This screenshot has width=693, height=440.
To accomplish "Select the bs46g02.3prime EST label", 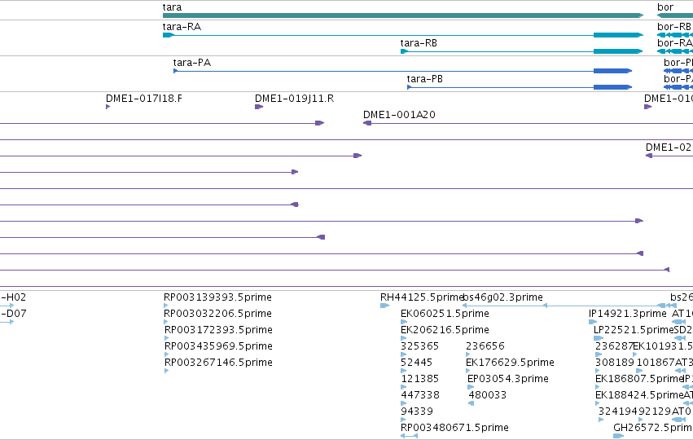I will pyautogui.click(x=503, y=297).
